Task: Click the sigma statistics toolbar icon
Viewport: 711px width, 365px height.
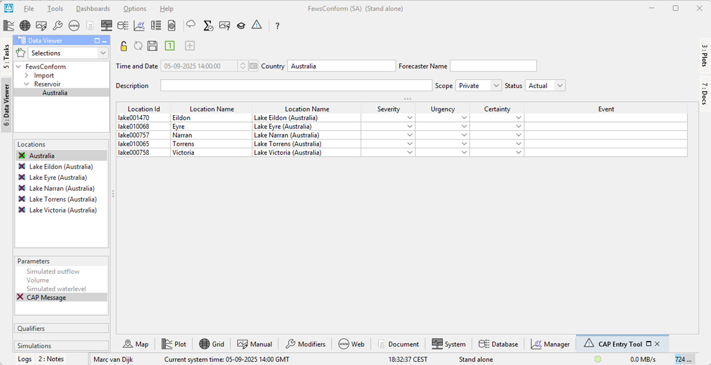Action: 208,26
